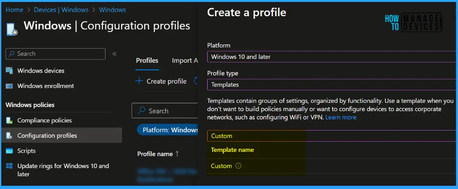The height and width of the screenshot is (189, 458).
Task: Select Configuration profiles in sidebar
Action: 62,135
